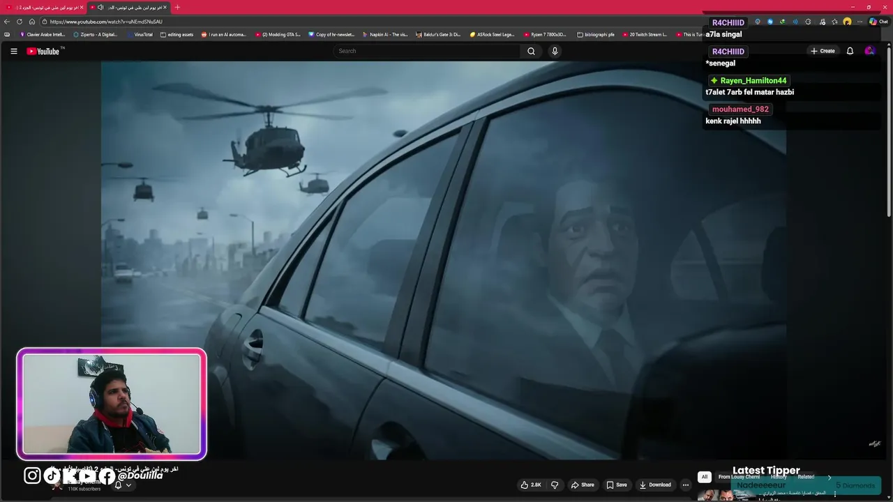This screenshot has height=502, width=893.
Task: Open YouTube notifications bell
Action: (x=850, y=51)
